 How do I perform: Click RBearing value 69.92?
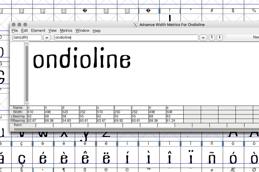[x=123, y=121]
